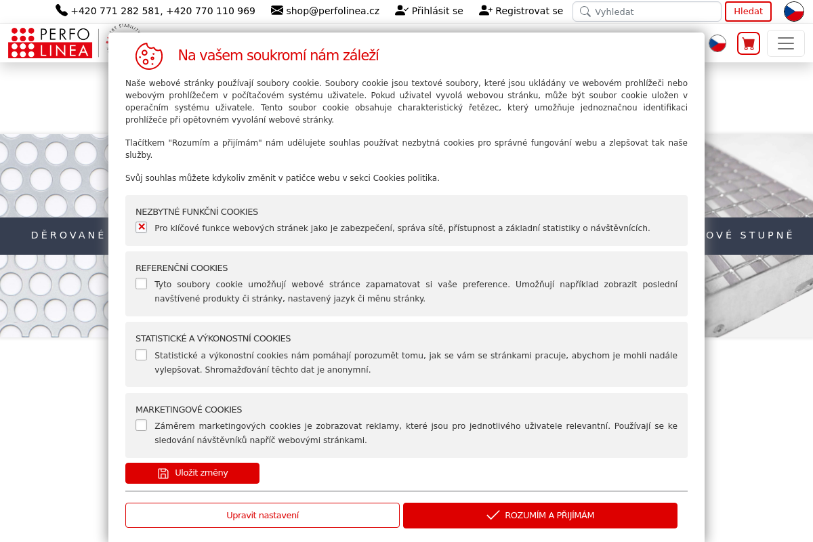This screenshot has height=542, width=813.
Task: Open language selector flag beside the cart
Action: pyautogui.click(x=717, y=43)
